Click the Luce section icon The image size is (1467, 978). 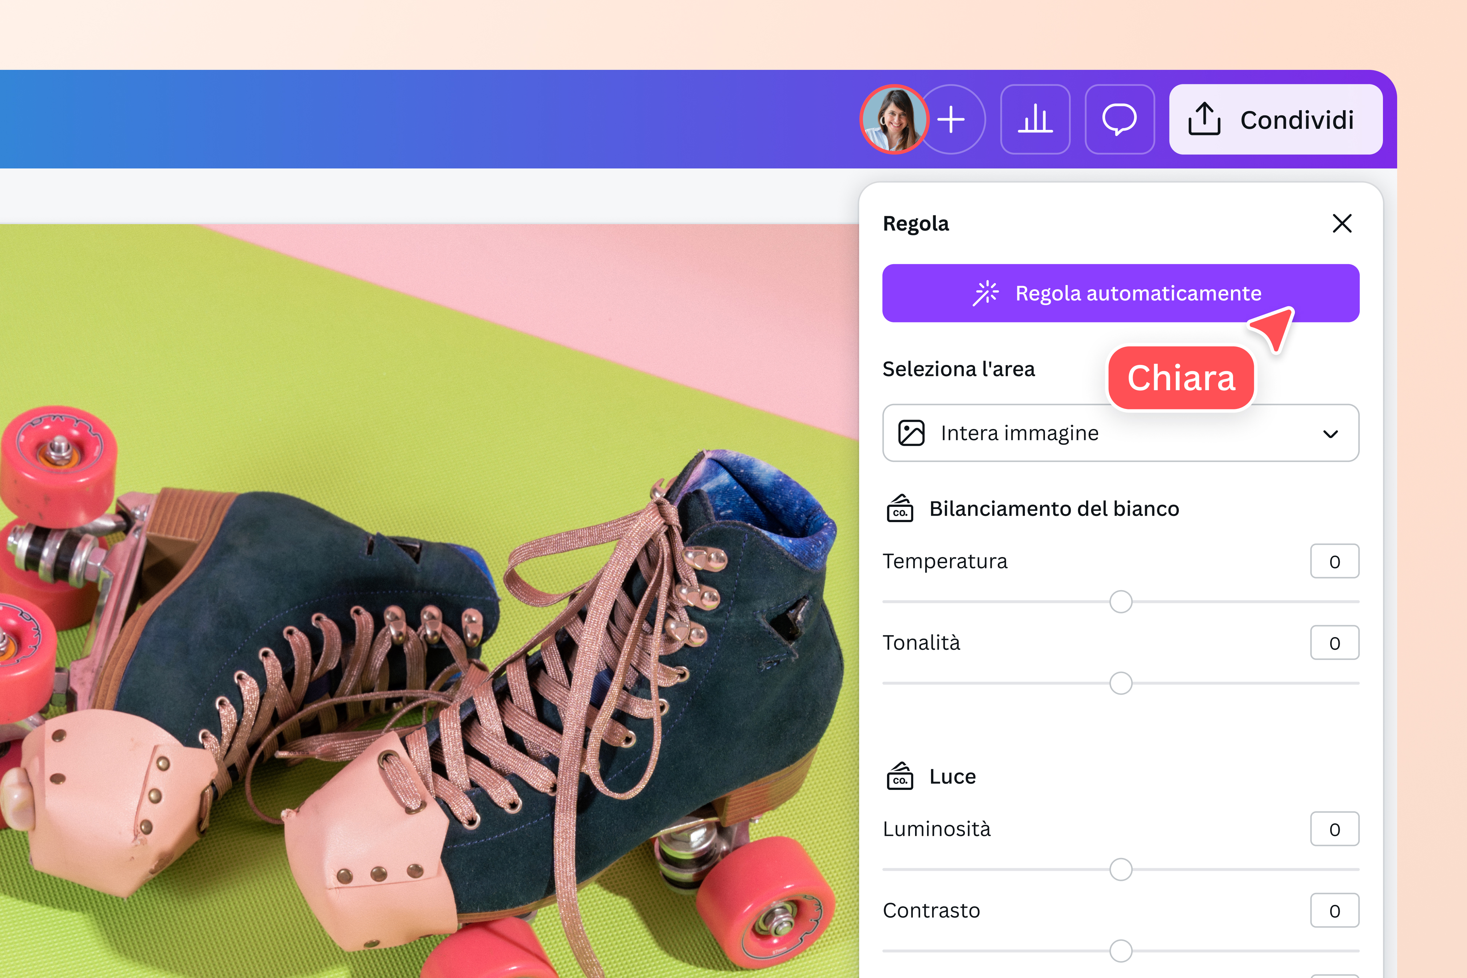pos(899,776)
